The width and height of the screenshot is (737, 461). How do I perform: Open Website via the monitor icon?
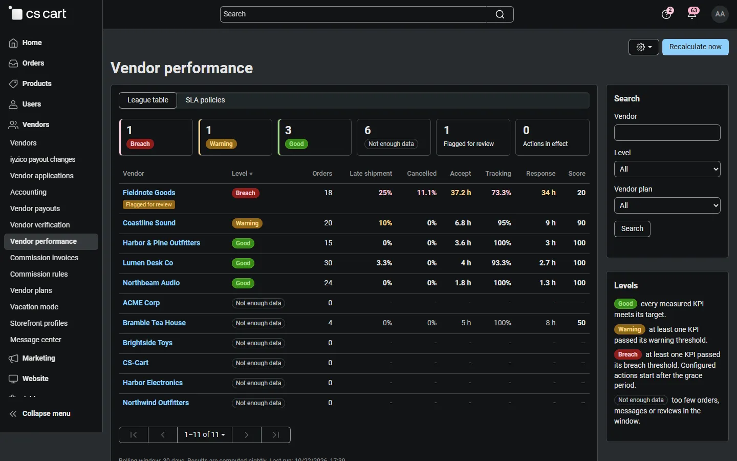coord(13,379)
